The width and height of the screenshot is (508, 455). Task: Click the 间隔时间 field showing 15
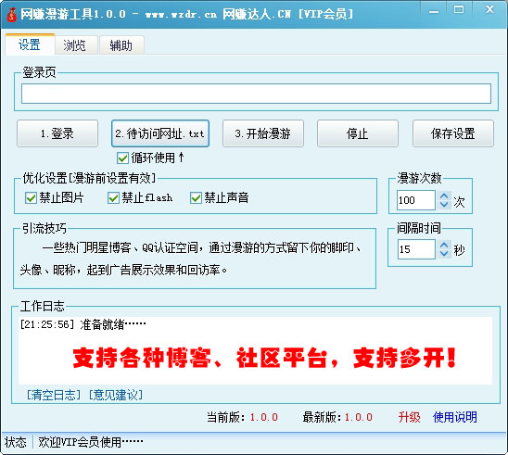(x=416, y=249)
